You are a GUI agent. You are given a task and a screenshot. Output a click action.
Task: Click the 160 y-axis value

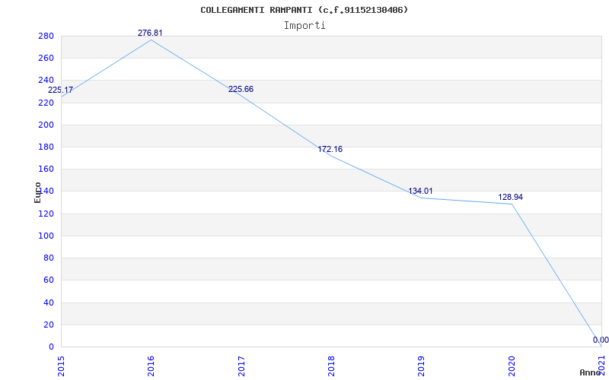(46, 169)
